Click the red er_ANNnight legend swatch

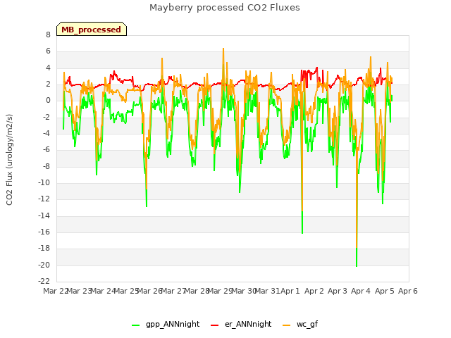click(214, 325)
